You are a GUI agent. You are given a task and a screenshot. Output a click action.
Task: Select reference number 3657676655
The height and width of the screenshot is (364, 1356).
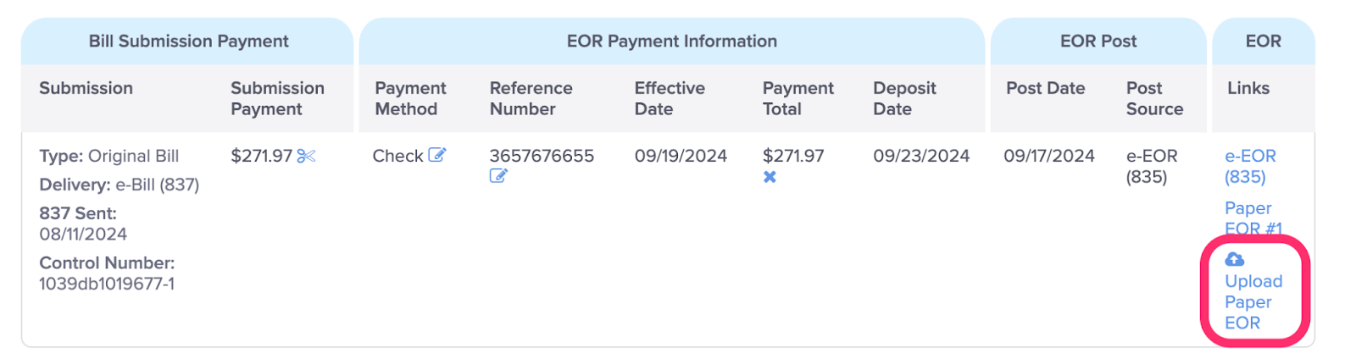click(x=542, y=156)
